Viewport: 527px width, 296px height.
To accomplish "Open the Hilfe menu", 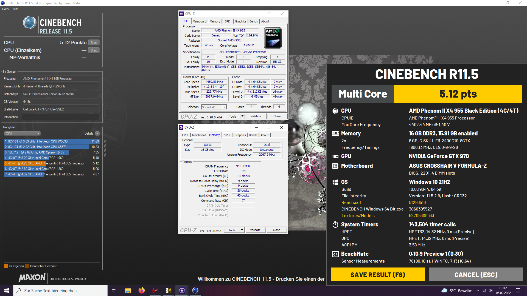I will (16, 9).
